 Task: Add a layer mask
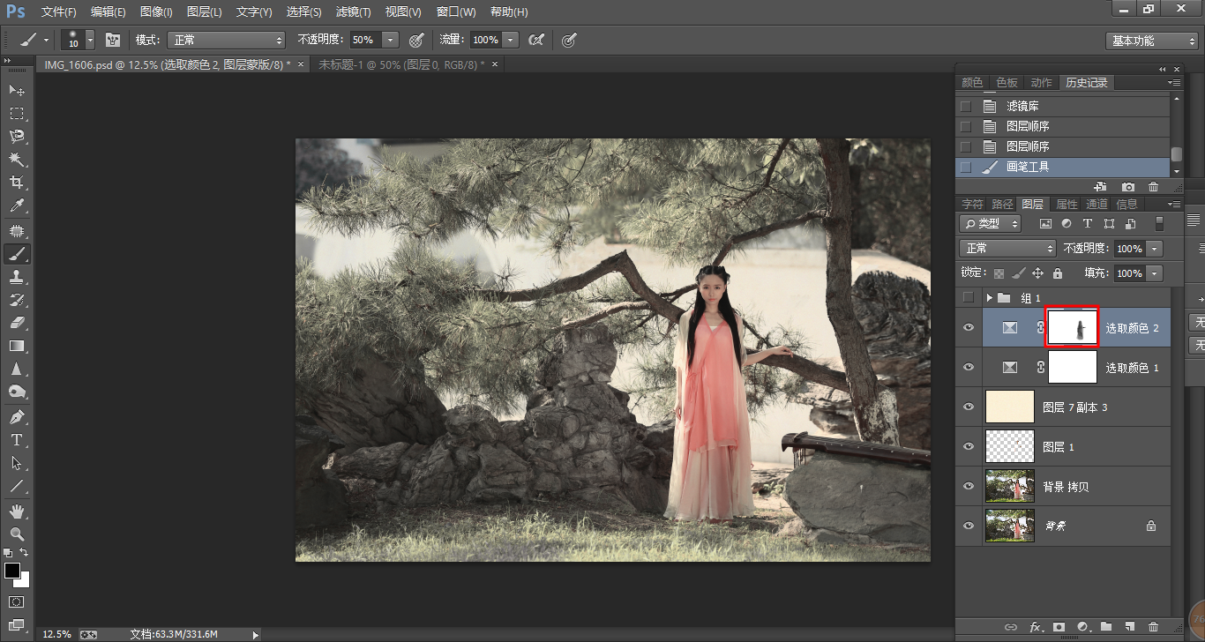[1059, 627]
